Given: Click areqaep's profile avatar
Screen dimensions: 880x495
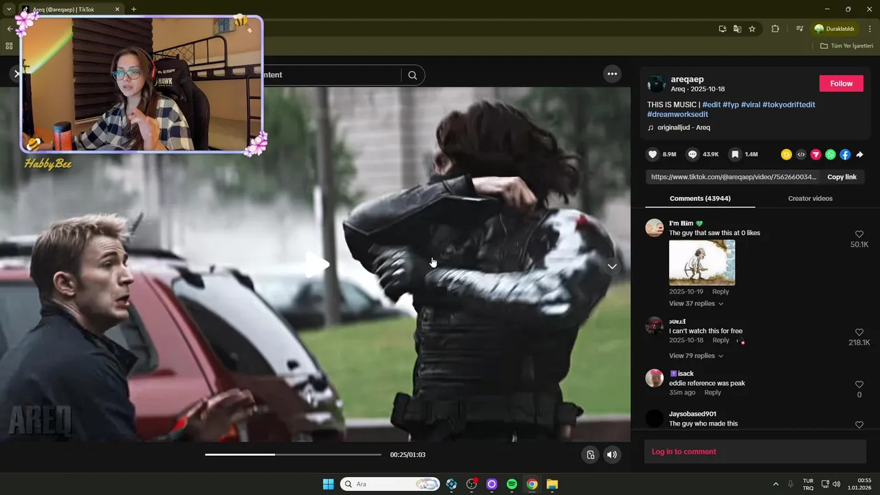Looking at the screenshot, I should [657, 84].
